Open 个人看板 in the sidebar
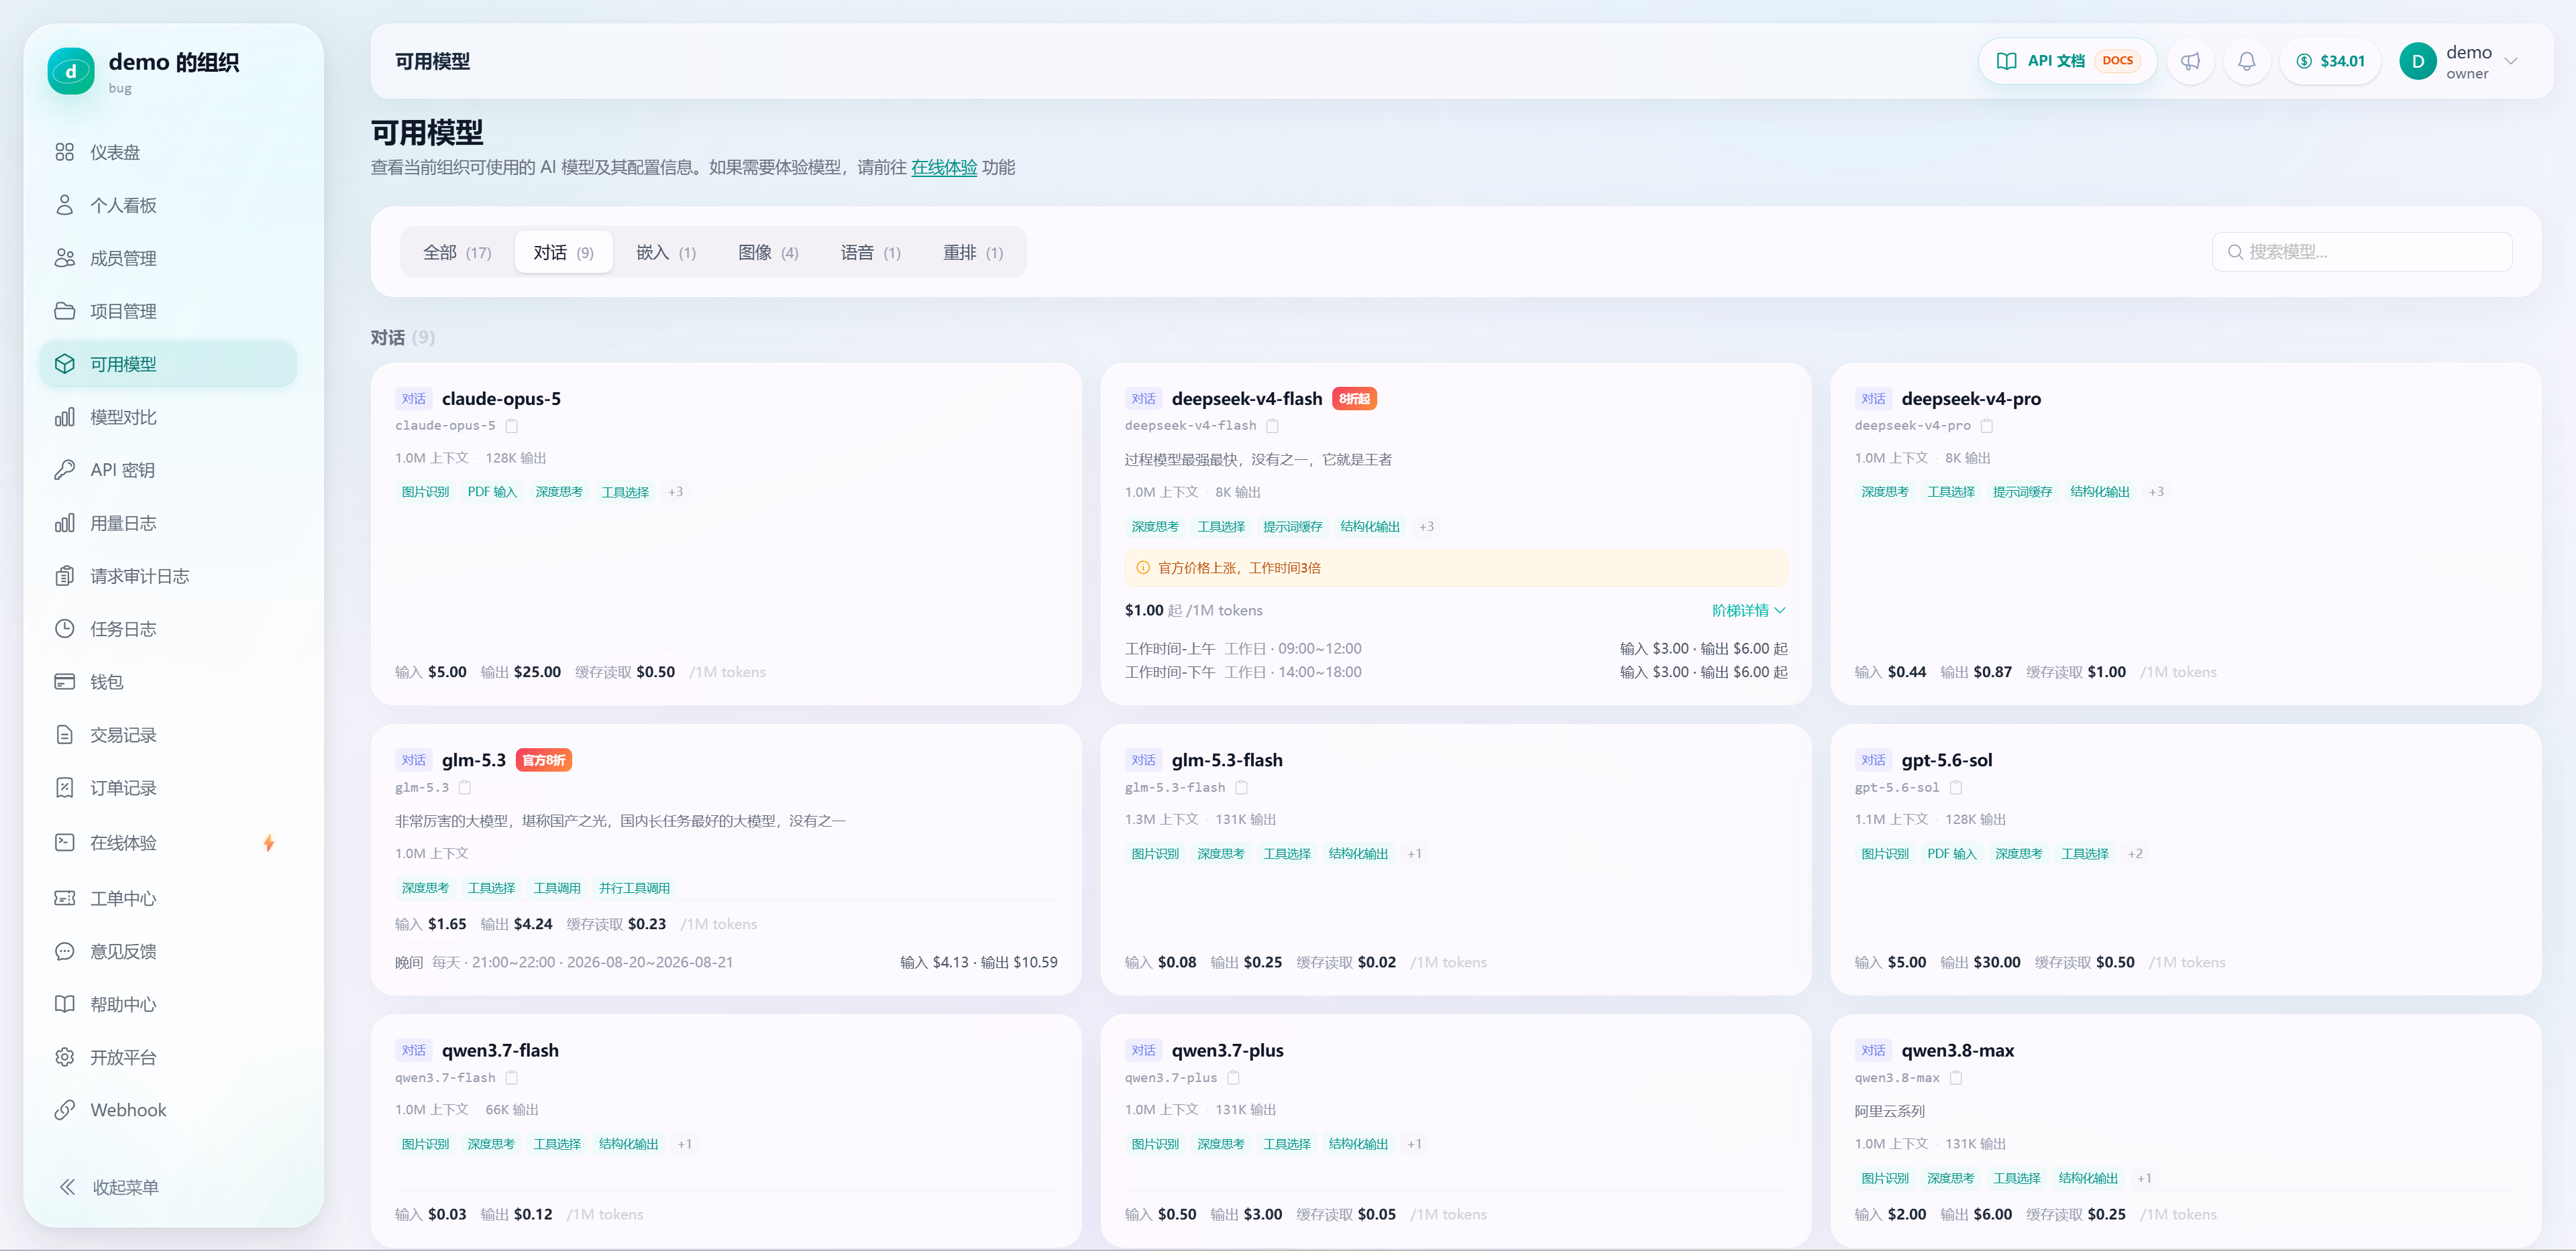The width and height of the screenshot is (2576, 1251). [168, 205]
